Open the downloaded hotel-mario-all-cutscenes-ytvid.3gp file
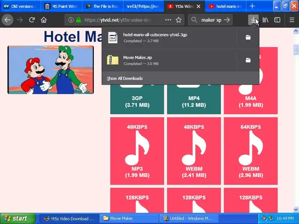The height and width of the screenshot is (224, 299). click(170, 38)
